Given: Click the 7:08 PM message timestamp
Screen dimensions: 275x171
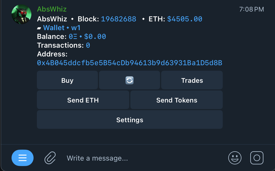Looking at the screenshot, I should click(x=251, y=9).
